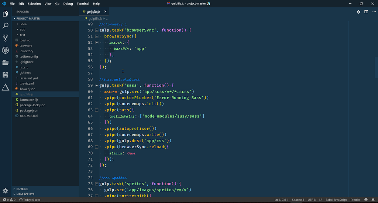Collapse code fold at line 52

point(96,43)
